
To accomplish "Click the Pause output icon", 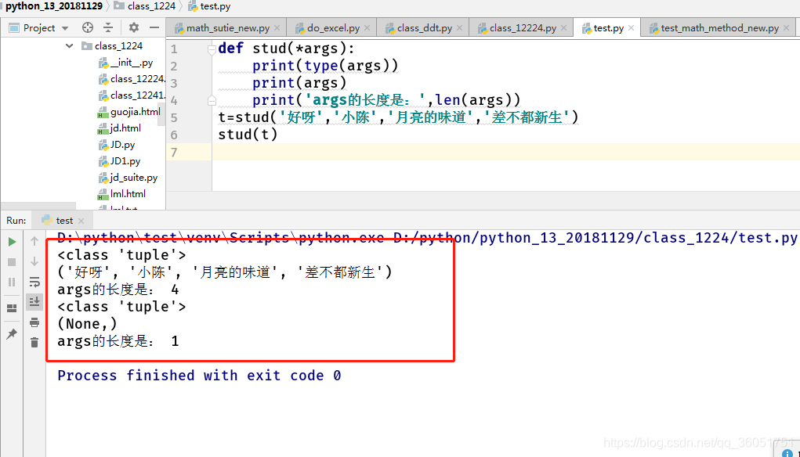I will (12, 282).
